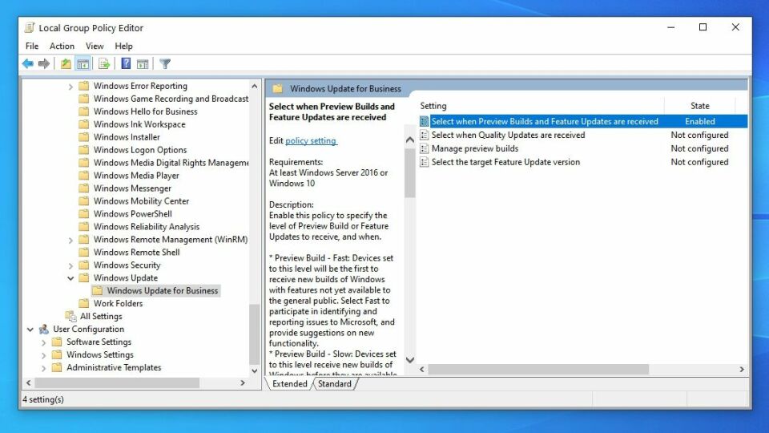Click the Work Folders folder icon
The width and height of the screenshot is (769, 433).
pos(84,303)
